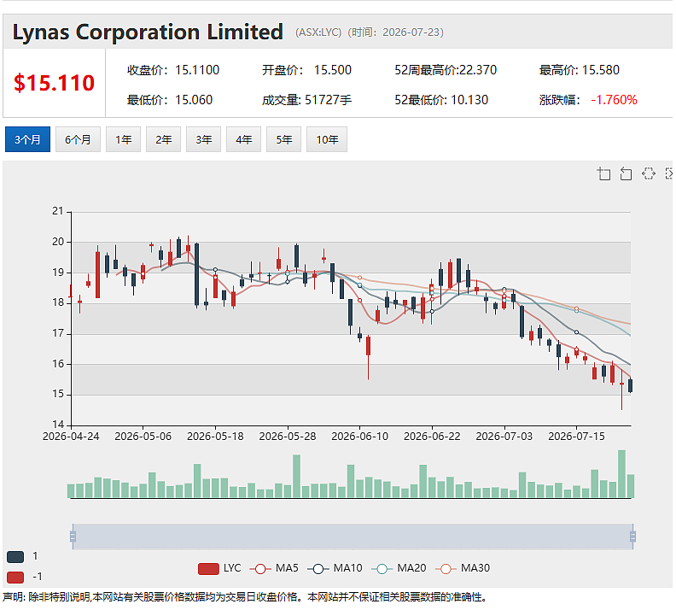This screenshot has height=610, width=676.
Task: Open the 5年 chart period
Action: pos(283,139)
